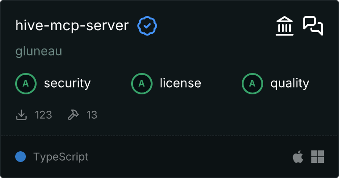The height and width of the screenshot is (178, 339).
Task: Select the security label text
Action: pos(67,83)
